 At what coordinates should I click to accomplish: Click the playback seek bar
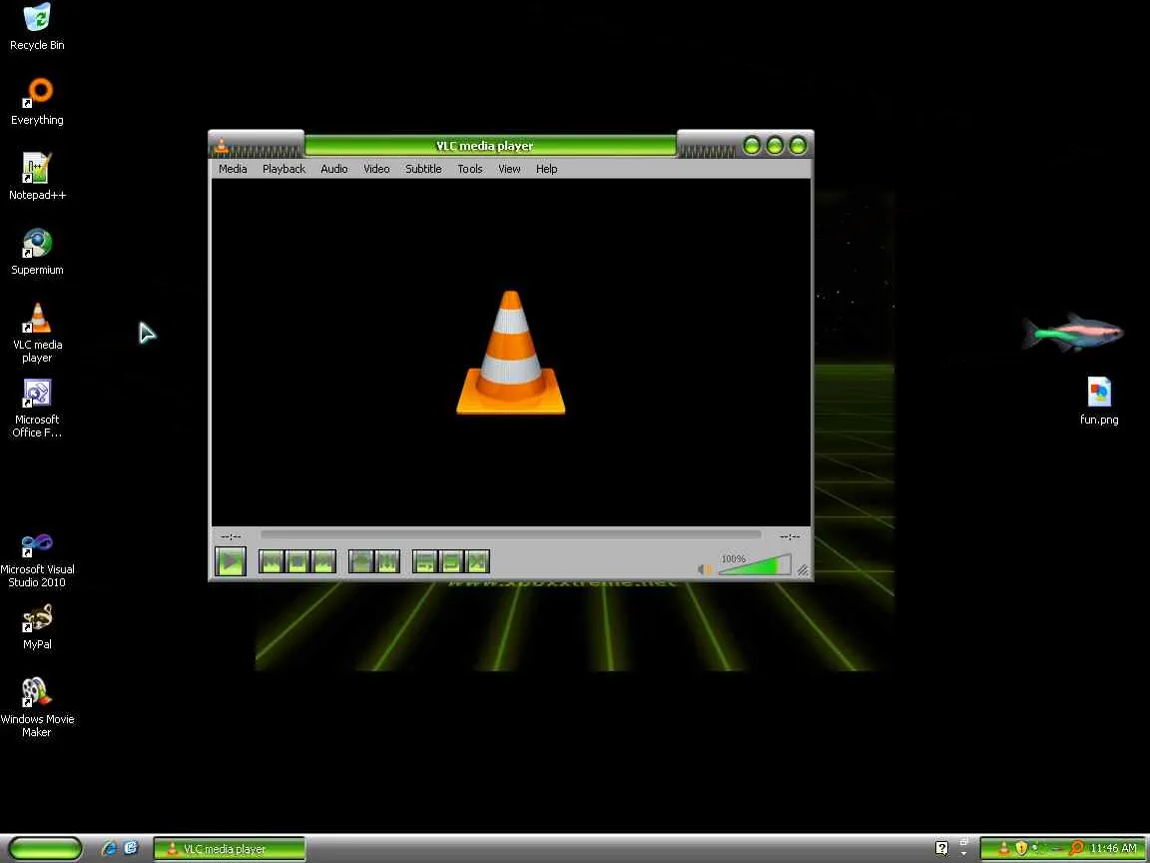[510, 535]
